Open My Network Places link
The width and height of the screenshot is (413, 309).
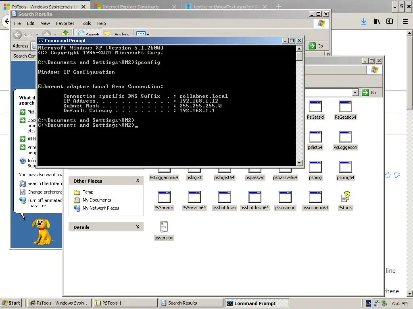100,208
